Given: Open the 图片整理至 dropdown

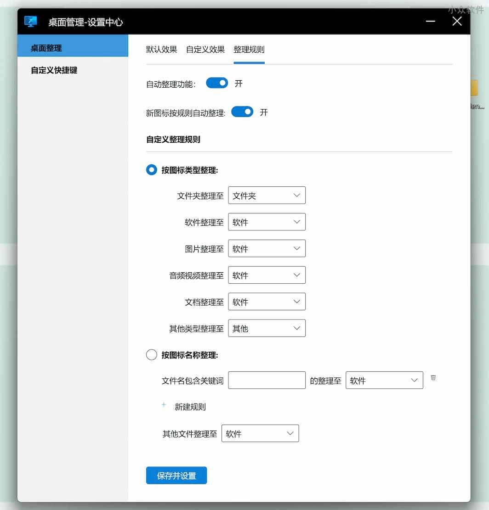Looking at the screenshot, I should (x=267, y=248).
